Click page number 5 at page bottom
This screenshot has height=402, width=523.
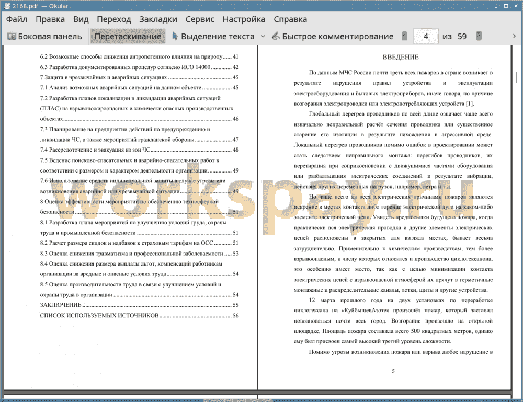393,371
